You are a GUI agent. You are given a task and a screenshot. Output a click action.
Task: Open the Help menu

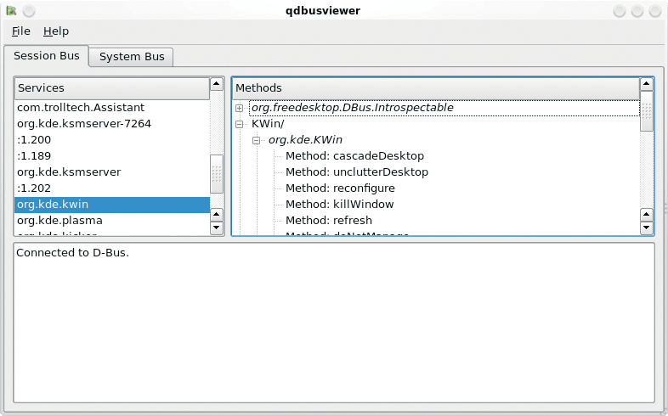(x=56, y=31)
